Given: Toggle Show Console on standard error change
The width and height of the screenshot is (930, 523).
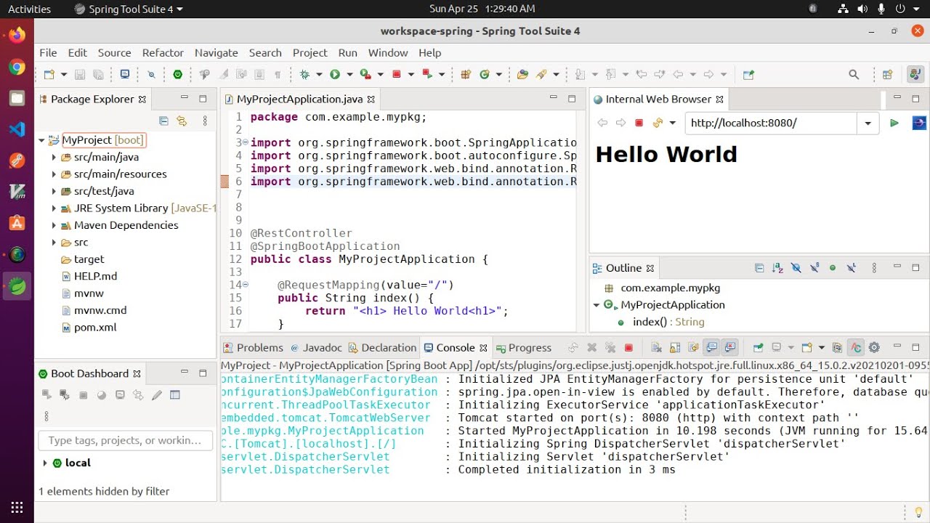Looking at the screenshot, I should coord(731,348).
